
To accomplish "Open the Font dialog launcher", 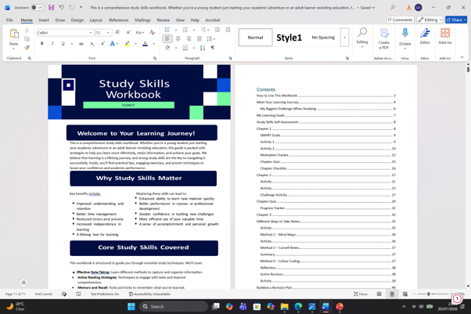I will point(155,59).
